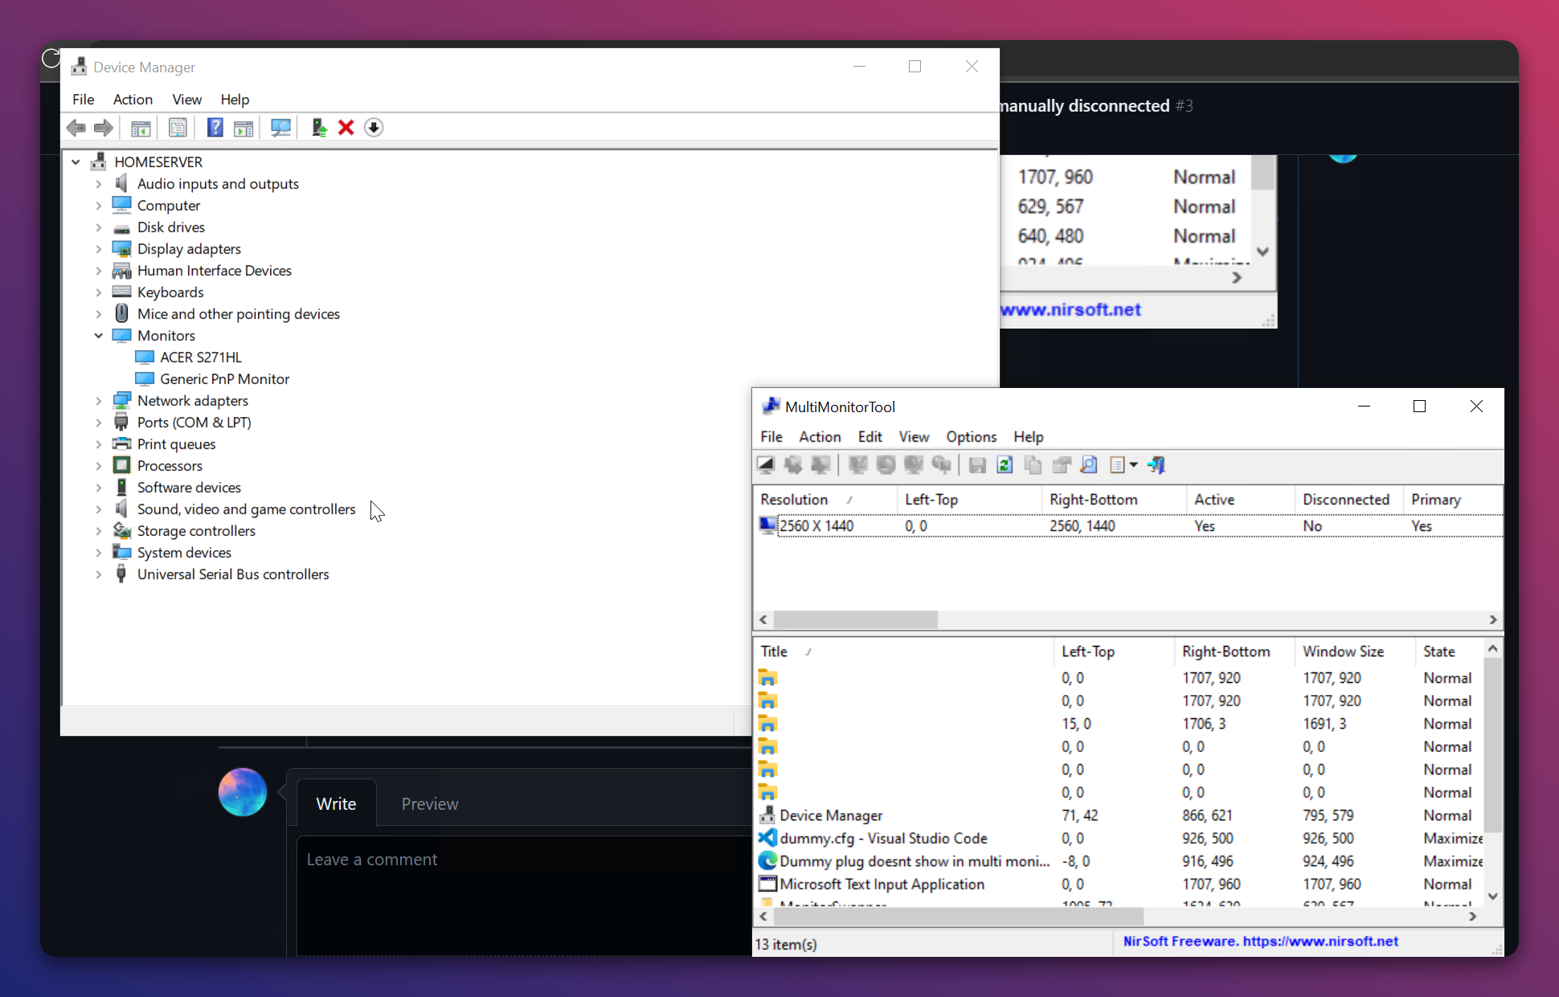Open the Action menu in Device Manager
The height and width of the screenshot is (997, 1559).
tap(133, 99)
